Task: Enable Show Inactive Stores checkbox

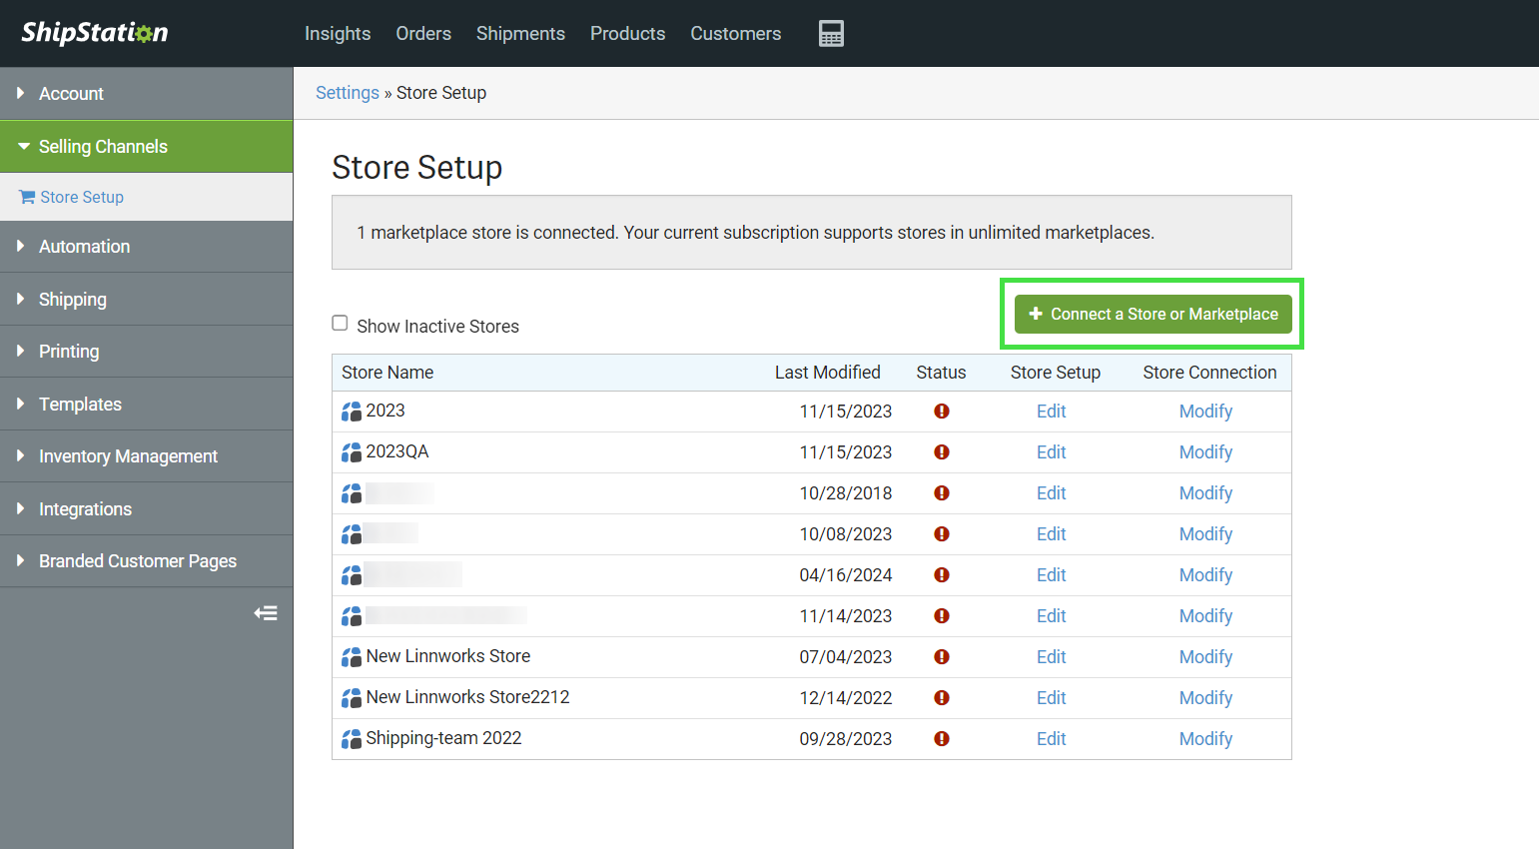Action: pyautogui.click(x=341, y=324)
